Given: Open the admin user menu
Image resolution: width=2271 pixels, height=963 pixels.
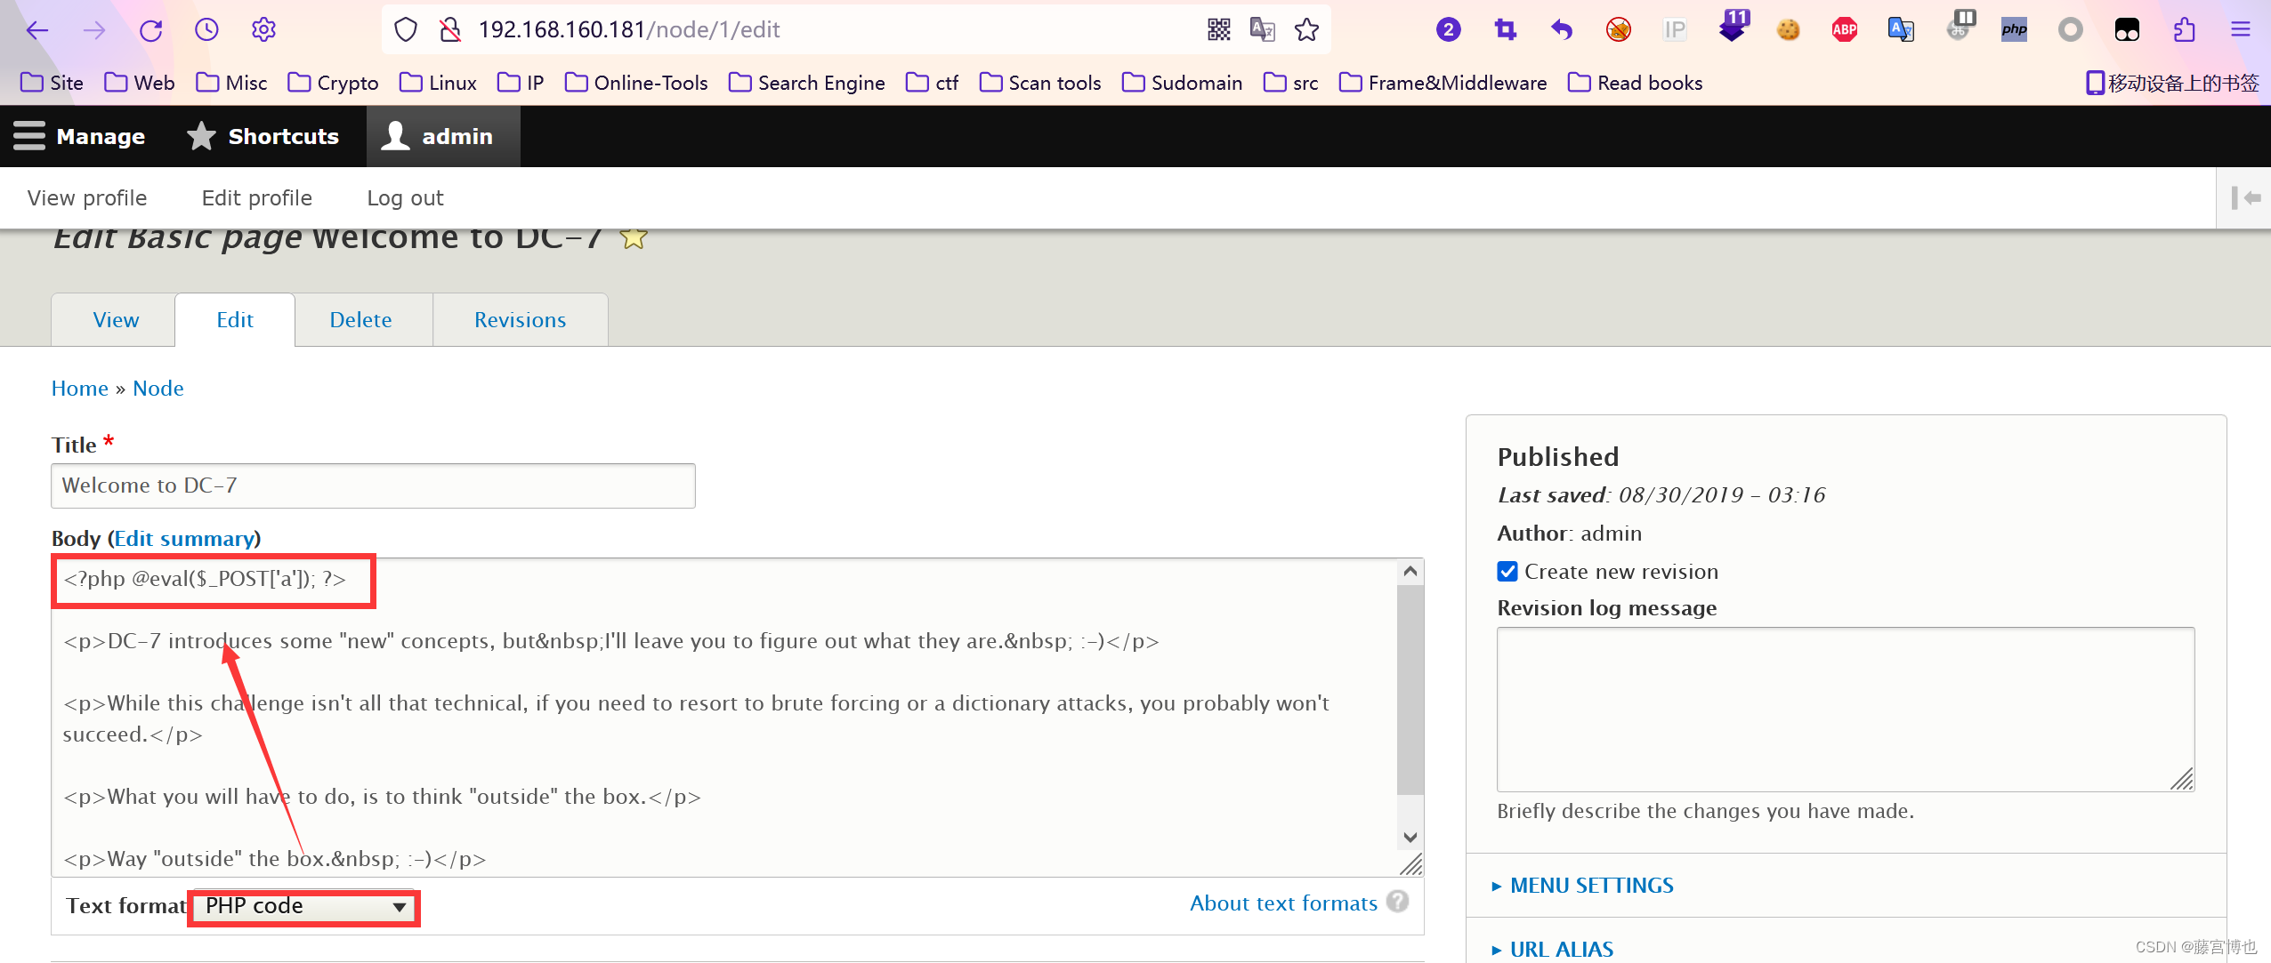Looking at the screenshot, I should (x=443, y=136).
